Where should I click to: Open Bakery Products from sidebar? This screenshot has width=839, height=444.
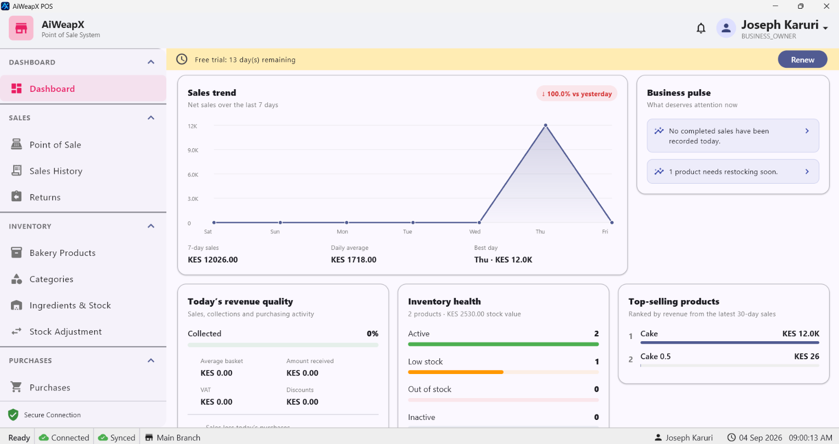coord(83,253)
